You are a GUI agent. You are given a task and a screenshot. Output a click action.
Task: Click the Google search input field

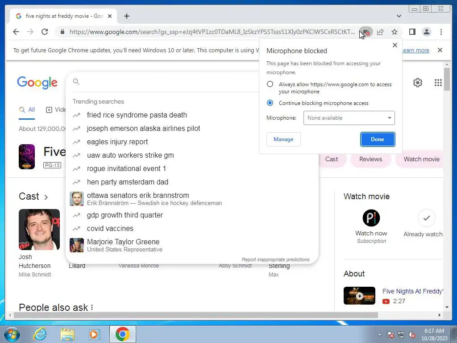[169, 82]
